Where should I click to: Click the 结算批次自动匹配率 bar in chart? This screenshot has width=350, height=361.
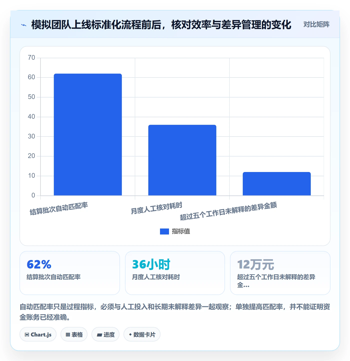[88, 134]
